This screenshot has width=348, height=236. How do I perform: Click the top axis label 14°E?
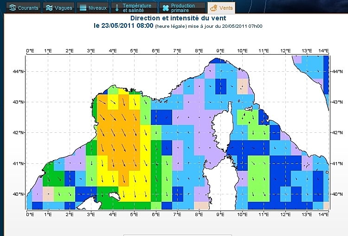click(x=323, y=51)
